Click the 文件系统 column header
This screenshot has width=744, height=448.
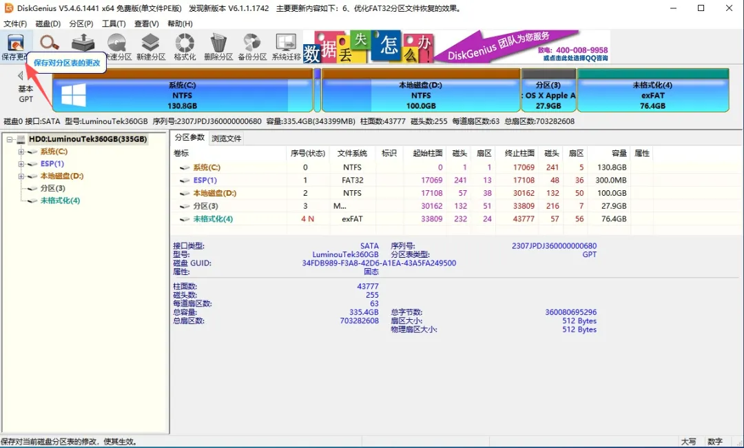click(352, 153)
